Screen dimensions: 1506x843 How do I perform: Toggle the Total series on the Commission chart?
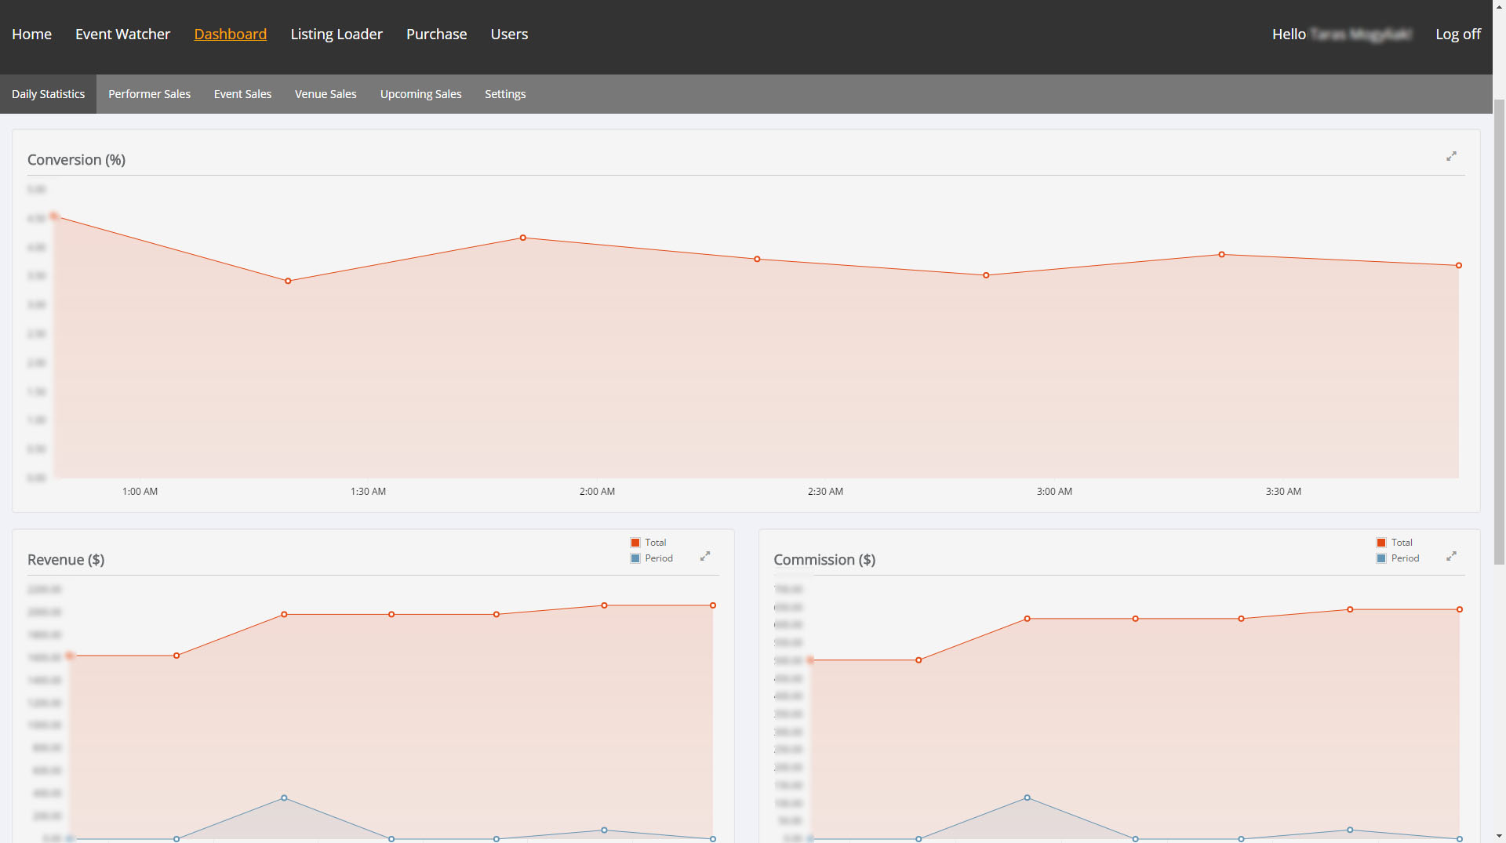point(1401,542)
